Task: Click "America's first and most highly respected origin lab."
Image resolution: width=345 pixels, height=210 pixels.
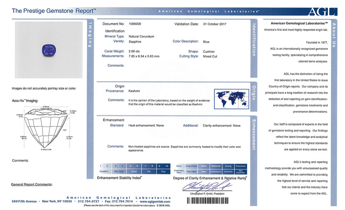Action: [x=296, y=30]
